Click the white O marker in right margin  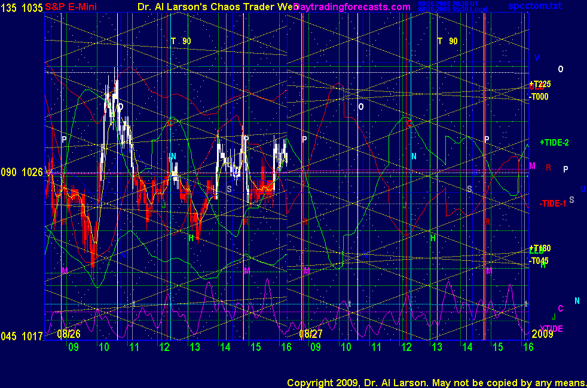(x=561, y=69)
